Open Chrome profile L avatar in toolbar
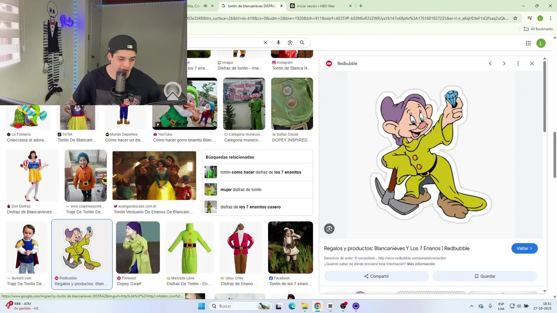The width and height of the screenshot is (557, 313). 540,18
